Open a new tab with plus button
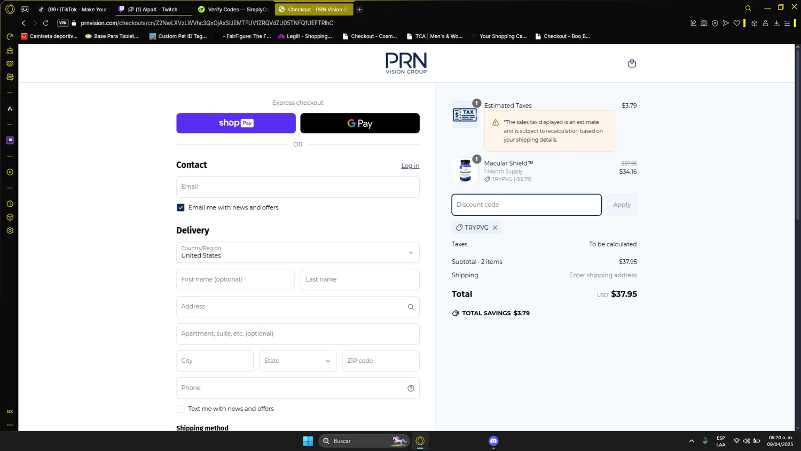The image size is (801, 451). coord(359,9)
